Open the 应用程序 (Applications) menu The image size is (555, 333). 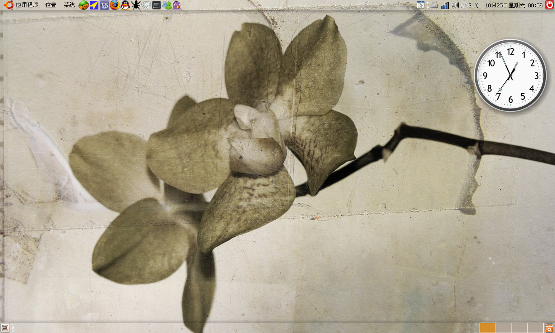(27, 5)
